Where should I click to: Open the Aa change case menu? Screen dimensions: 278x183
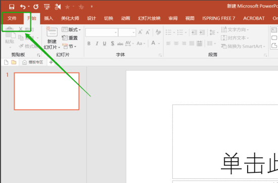click(141, 43)
